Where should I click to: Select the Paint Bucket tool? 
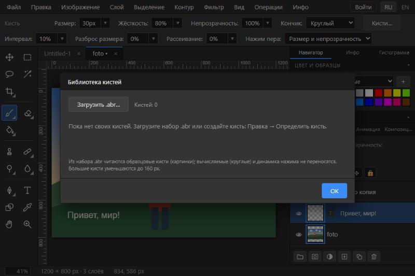(9, 130)
